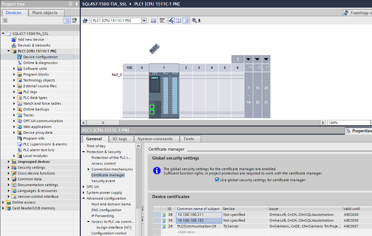Click the left arrow above rack slot 6

[x=238, y=59]
